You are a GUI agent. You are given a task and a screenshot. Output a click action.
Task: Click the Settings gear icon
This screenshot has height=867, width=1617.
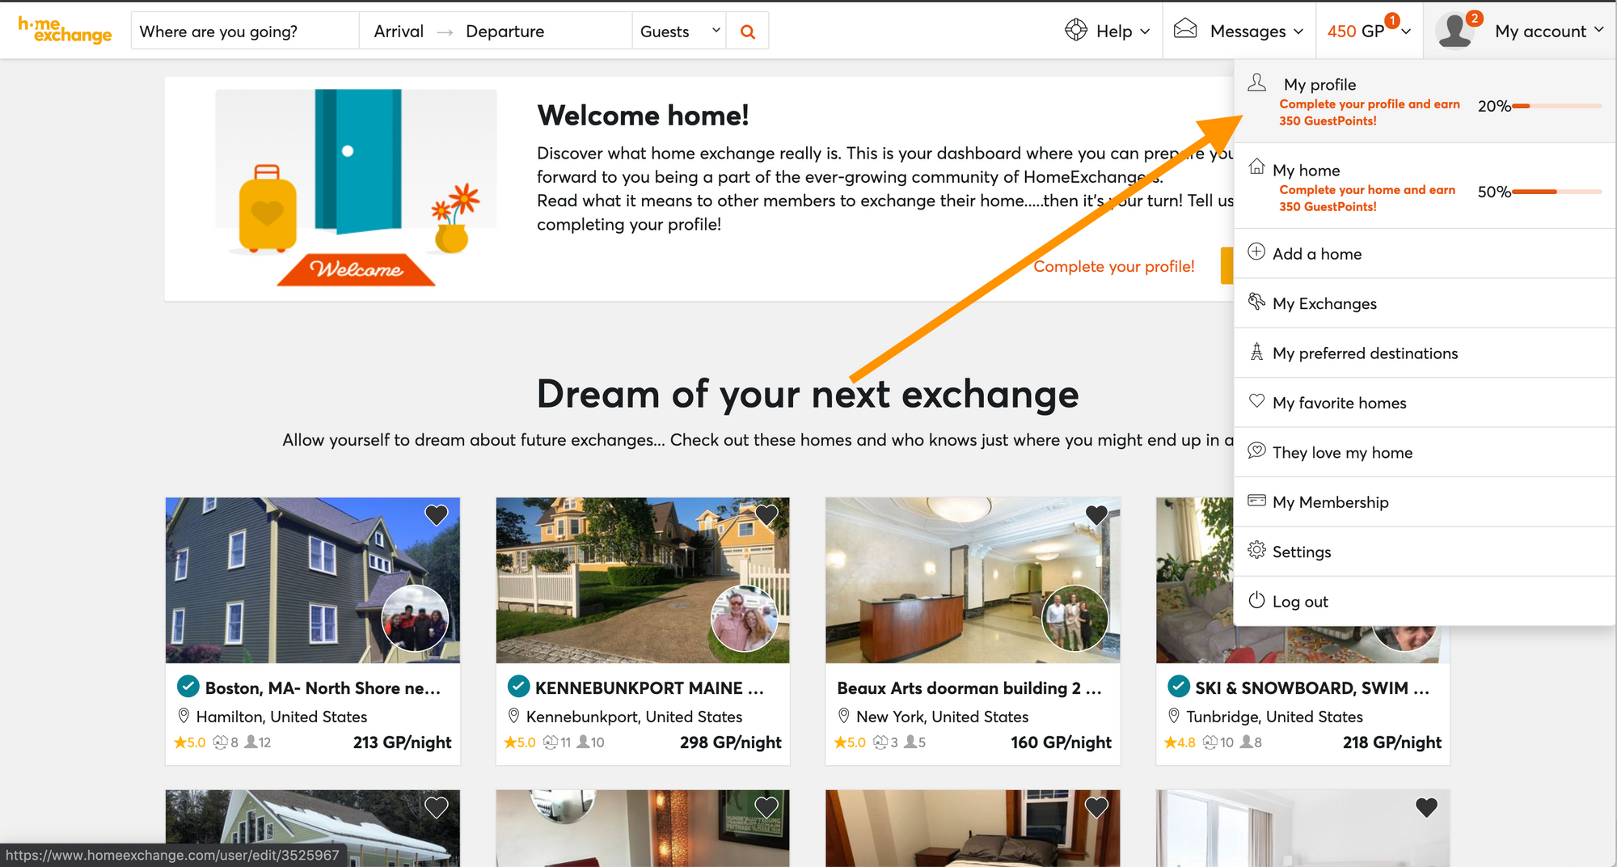point(1256,550)
